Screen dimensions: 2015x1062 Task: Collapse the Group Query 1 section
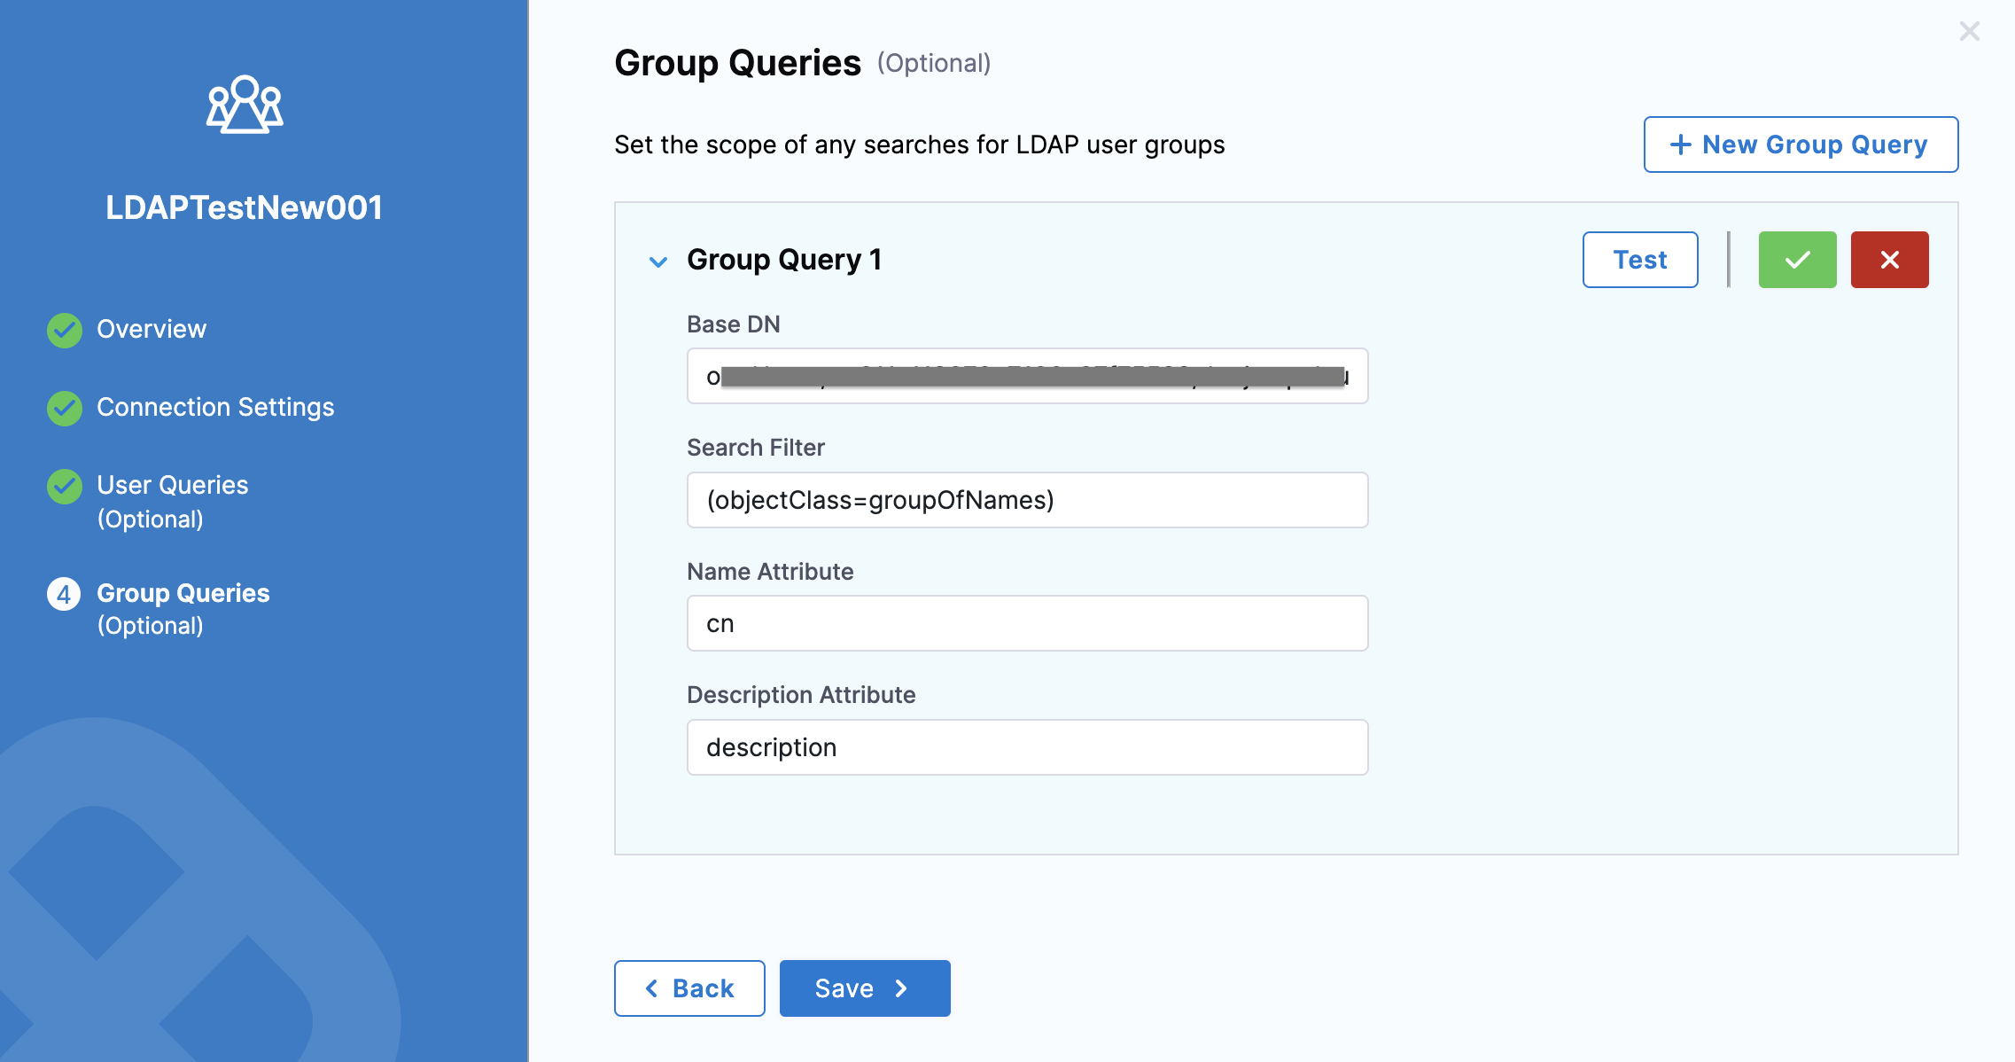[658, 262]
